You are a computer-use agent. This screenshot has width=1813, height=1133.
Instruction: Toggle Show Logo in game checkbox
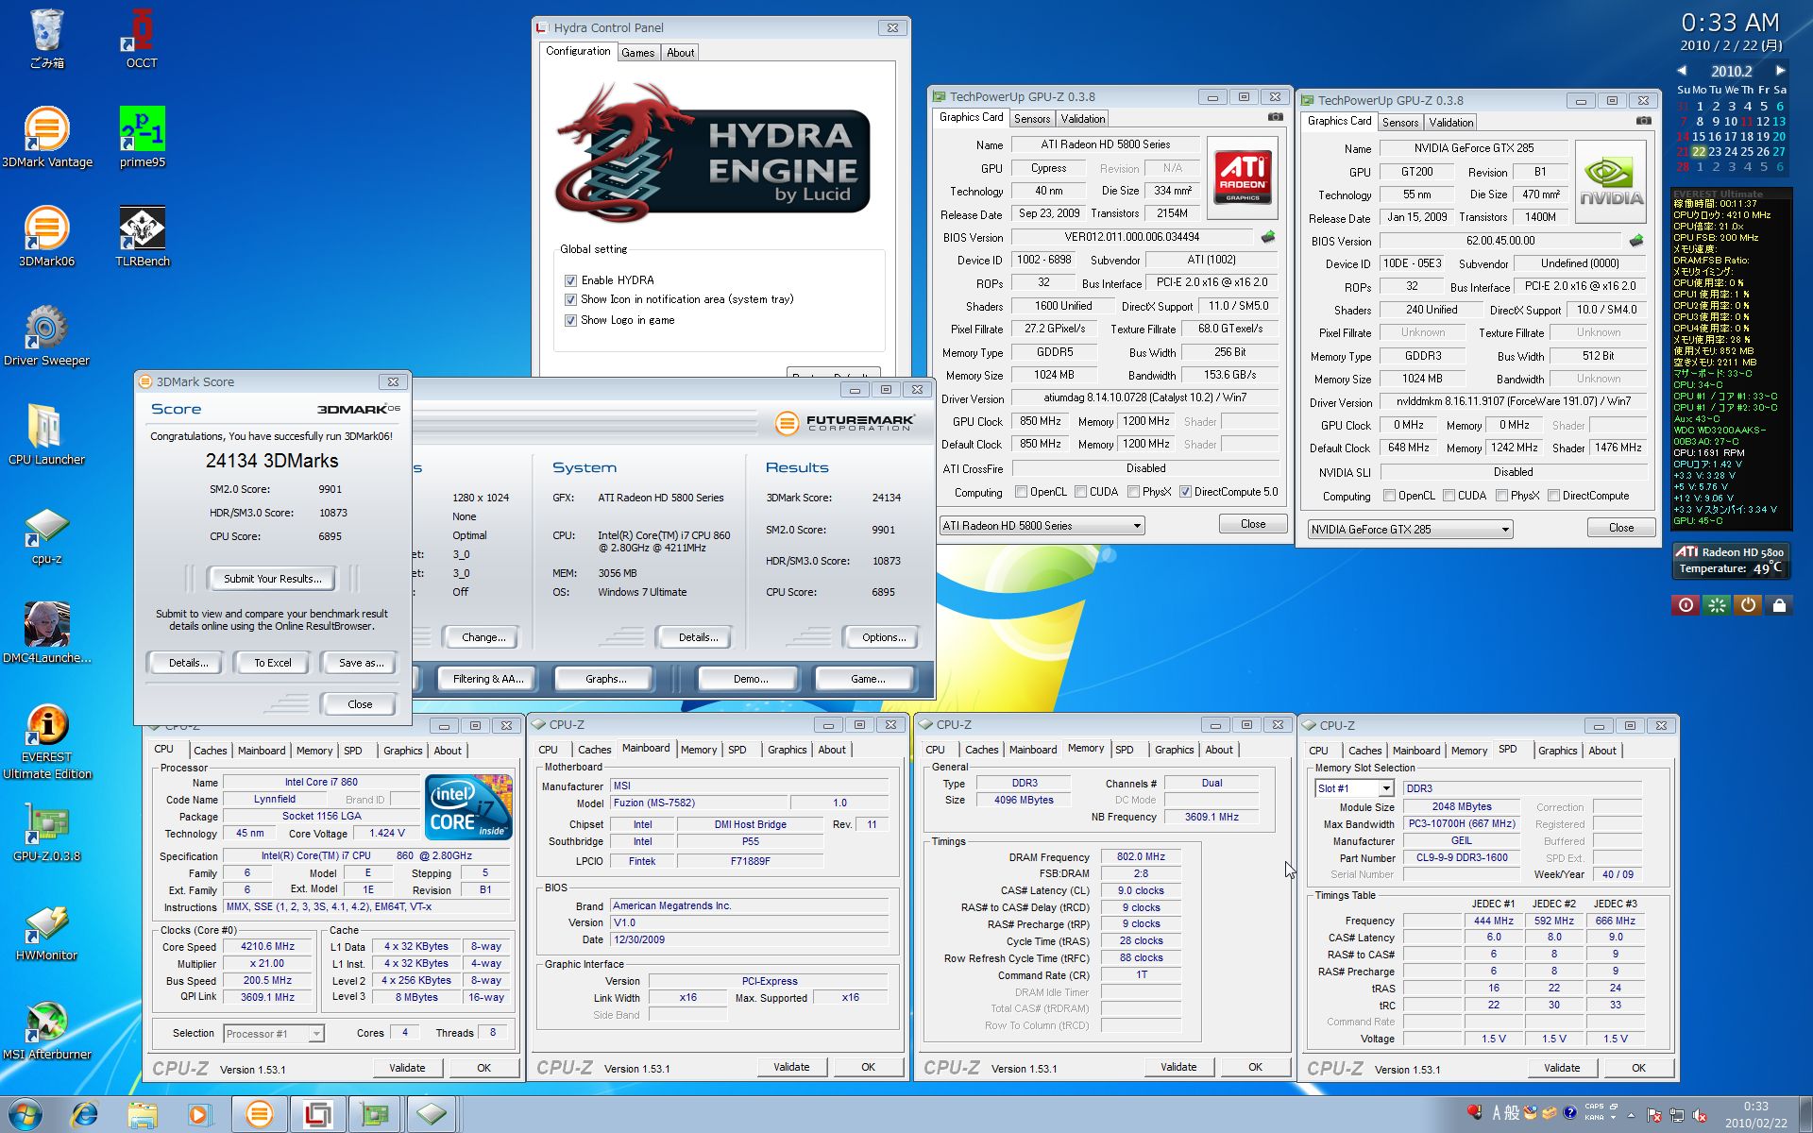click(570, 320)
